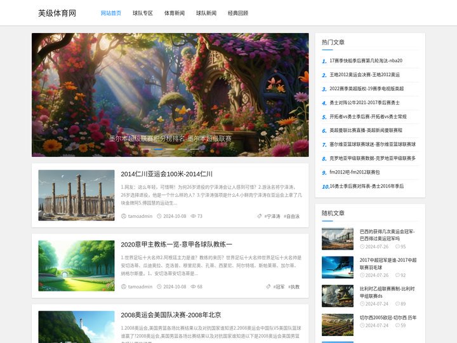Open hot article 17赛季快船季后赛第几轮淘汰-nba20
This screenshot has width=457, height=343.
tap(366, 61)
